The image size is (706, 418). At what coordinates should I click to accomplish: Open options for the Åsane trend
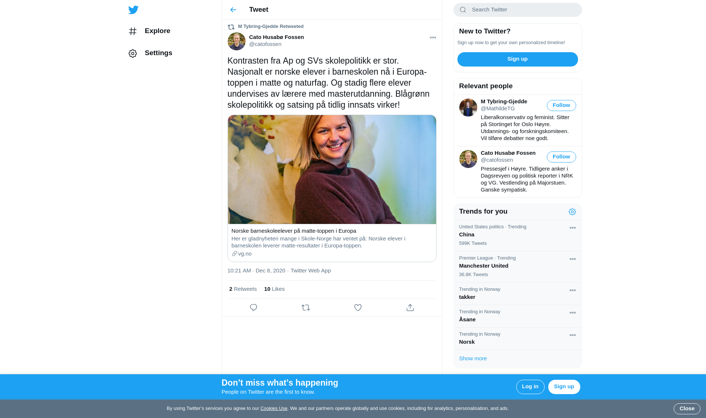tap(573, 313)
